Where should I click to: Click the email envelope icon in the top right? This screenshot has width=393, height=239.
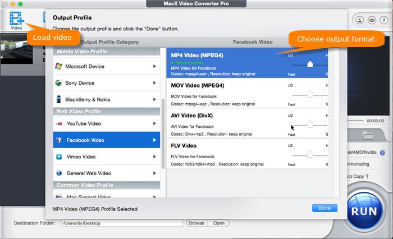pos(372,20)
